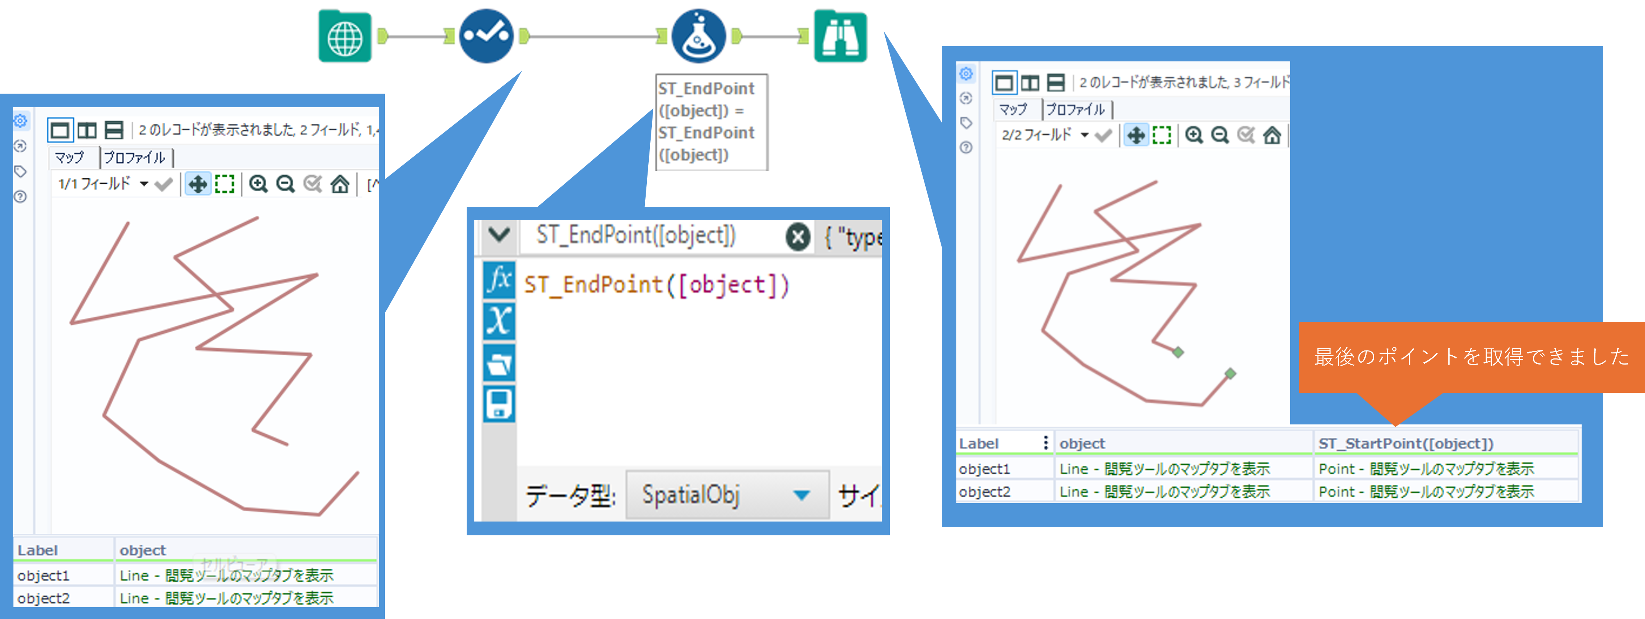Open the データ型 SpatialObj dropdown
This screenshot has height=619, width=1645.
801,495
